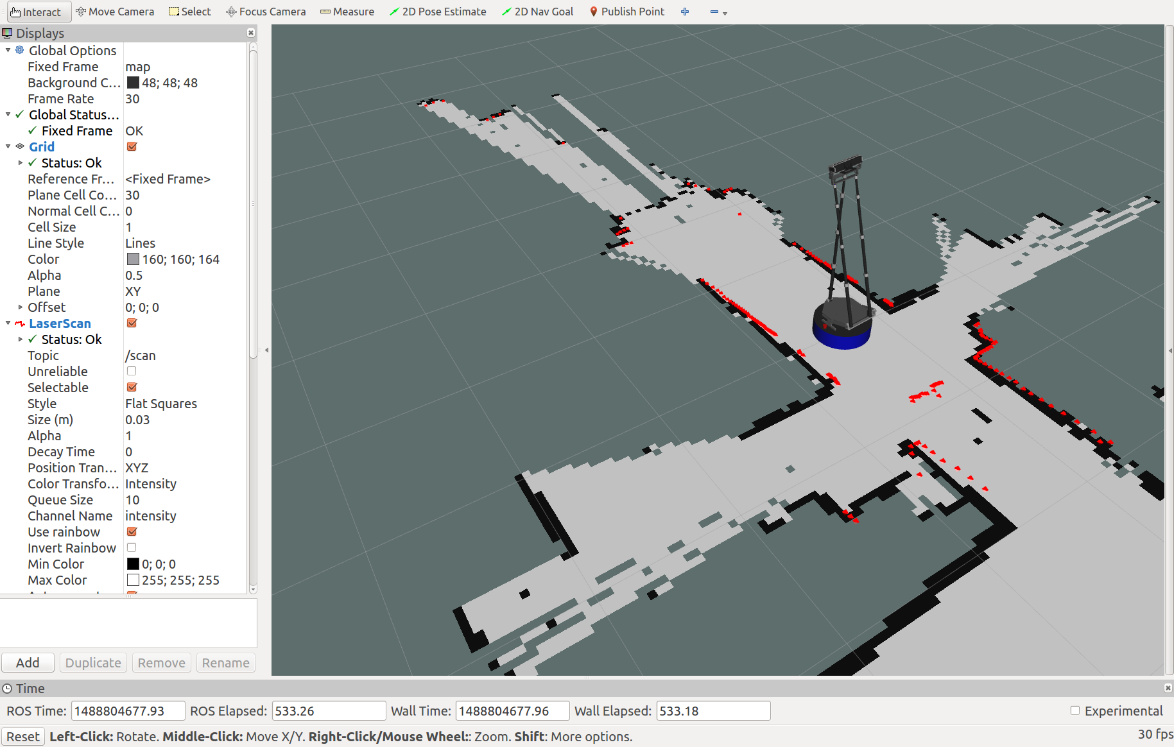Click the Reset button
Image resolution: width=1174 pixels, height=747 pixels.
coord(23,737)
